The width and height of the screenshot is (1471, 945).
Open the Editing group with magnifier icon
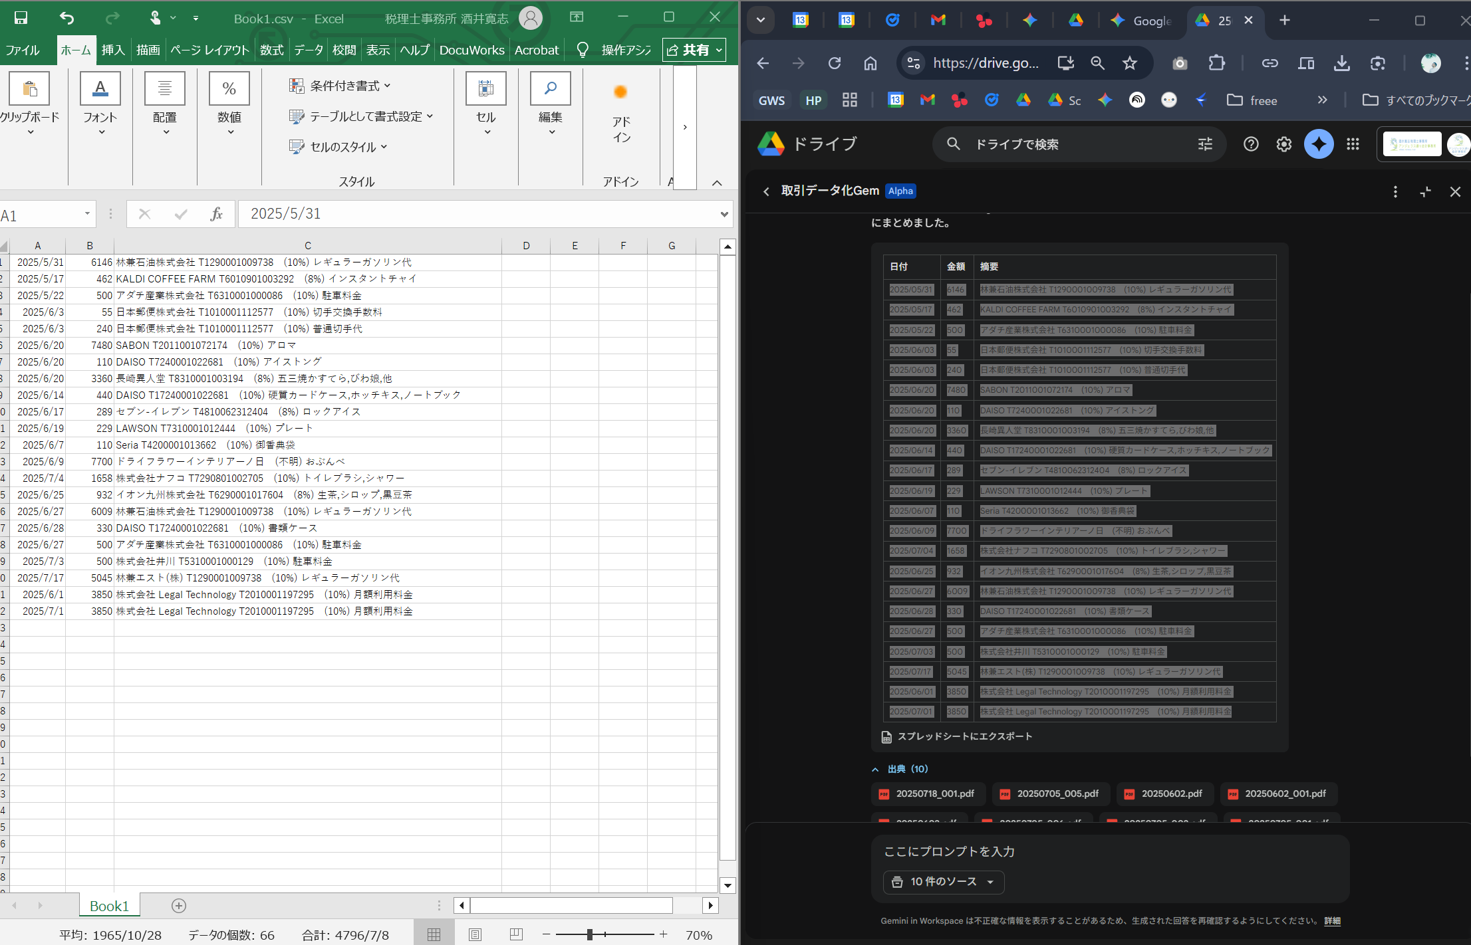pyautogui.click(x=551, y=104)
